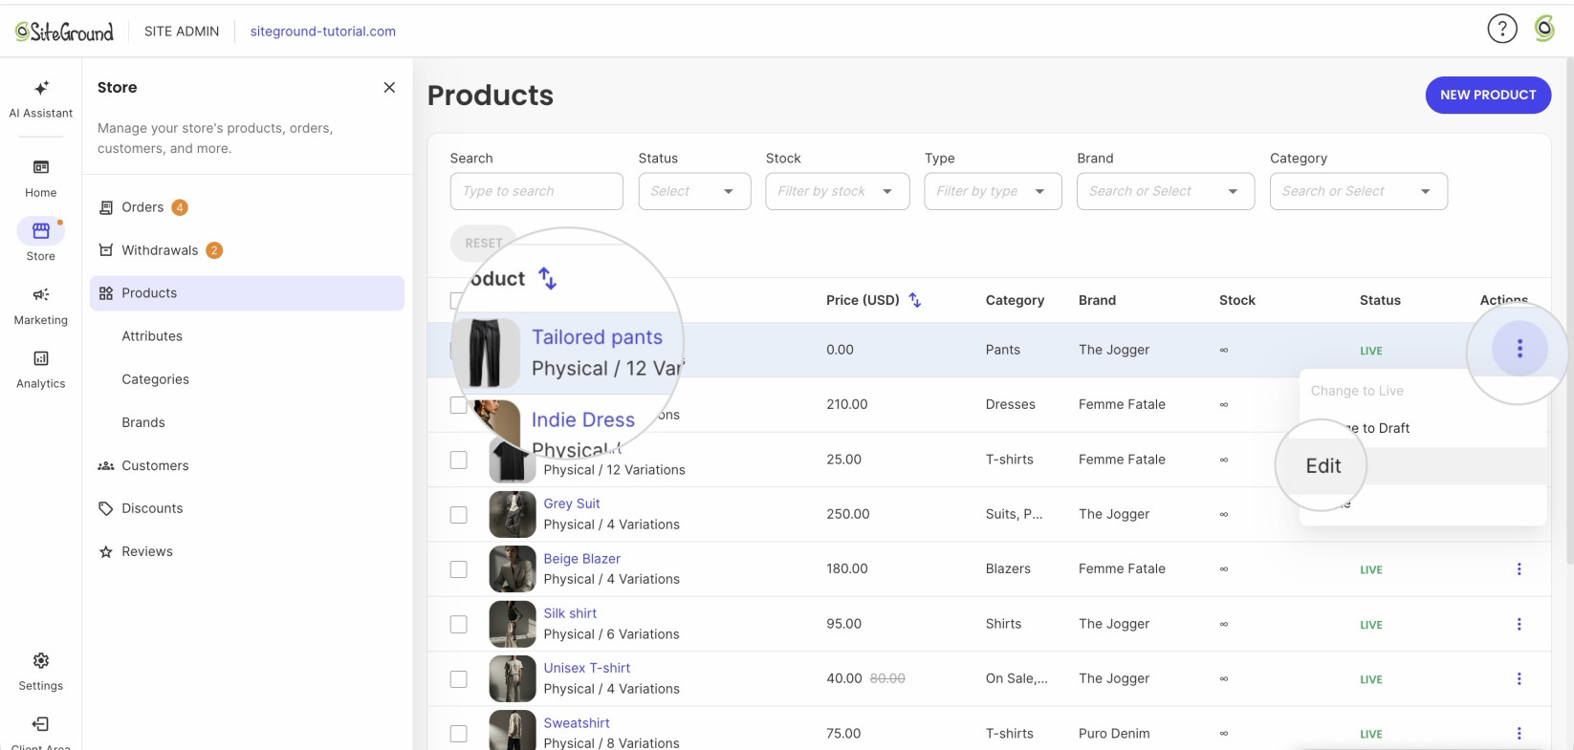Tick checkbox for Beige Blazer row

pos(459,569)
